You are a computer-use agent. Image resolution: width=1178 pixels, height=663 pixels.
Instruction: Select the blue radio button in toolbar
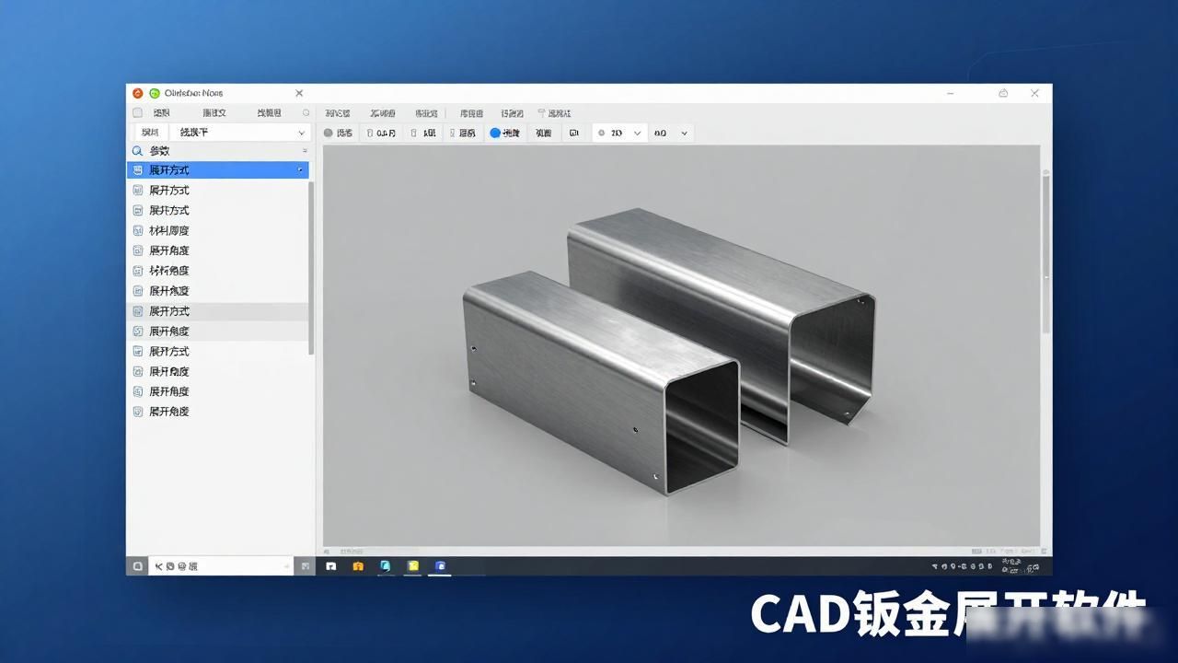click(x=495, y=133)
